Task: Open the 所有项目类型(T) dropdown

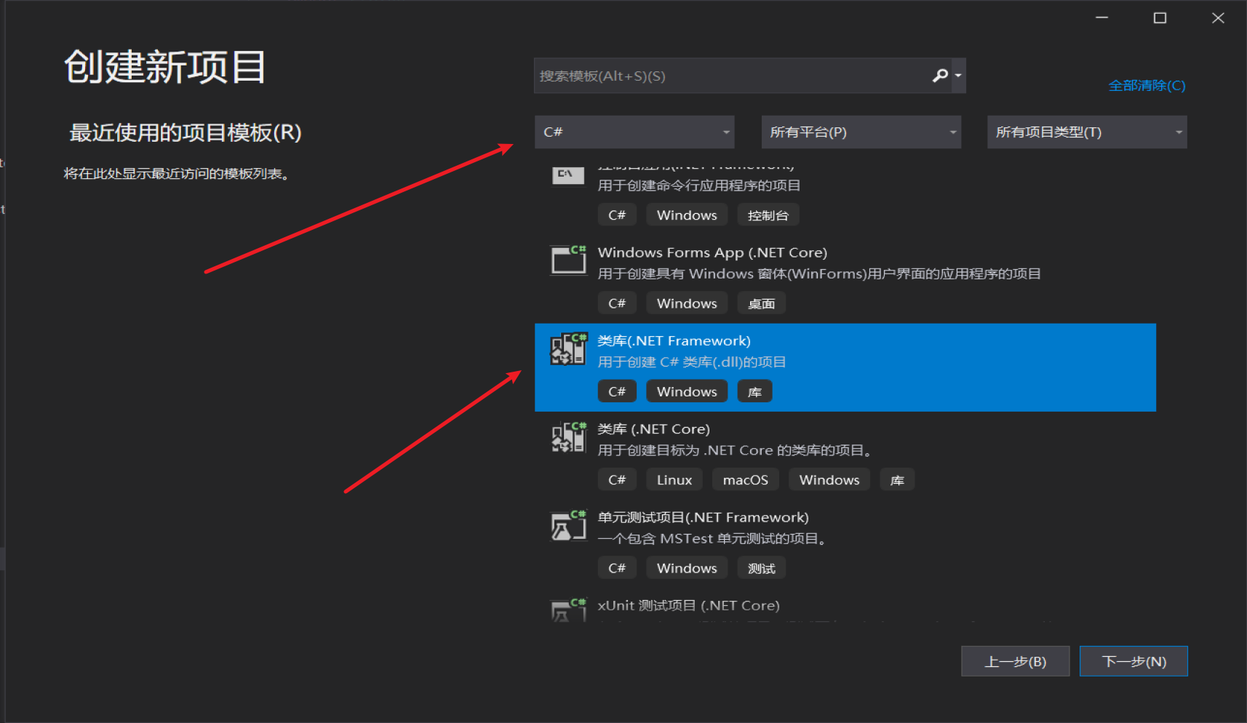Action: click(1087, 132)
